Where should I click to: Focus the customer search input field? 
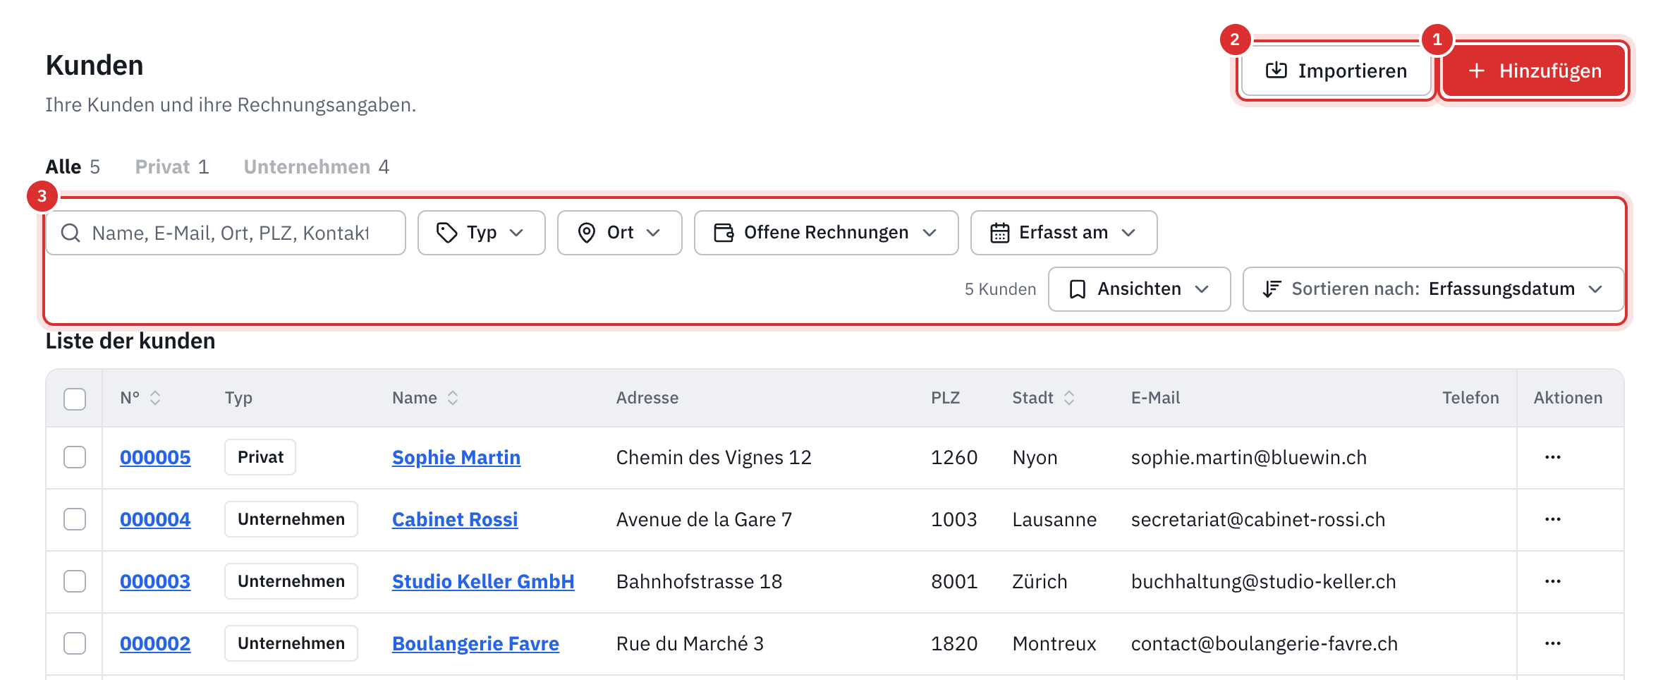tap(226, 233)
